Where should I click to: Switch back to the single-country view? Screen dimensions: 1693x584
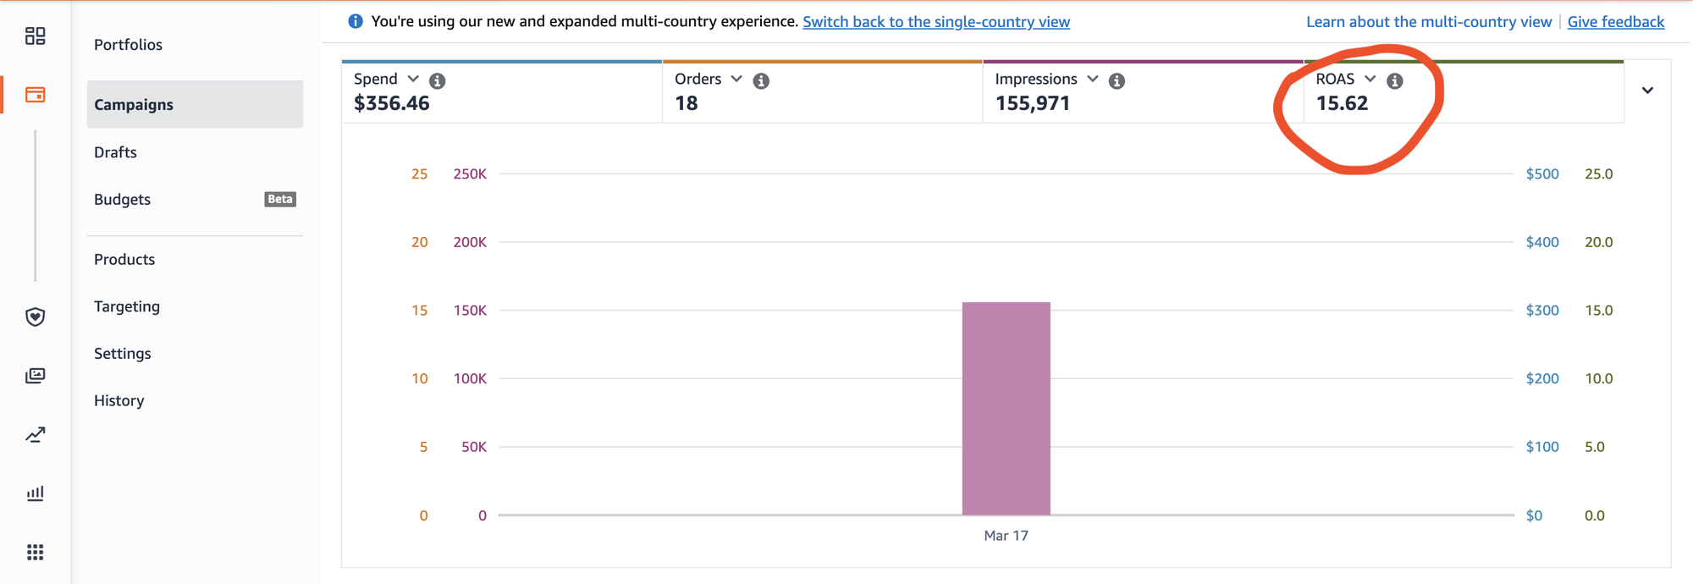(x=936, y=22)
